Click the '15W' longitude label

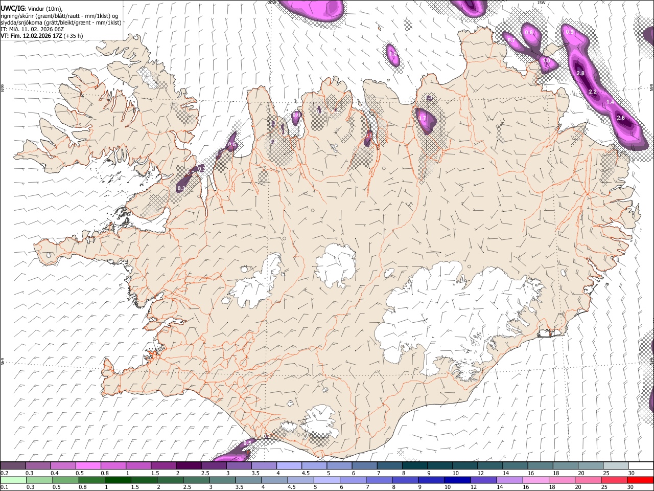click(x=541, y=2)
